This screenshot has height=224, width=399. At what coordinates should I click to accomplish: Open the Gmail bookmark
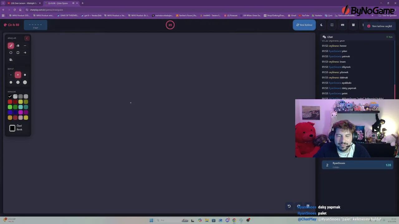[292, 16]
